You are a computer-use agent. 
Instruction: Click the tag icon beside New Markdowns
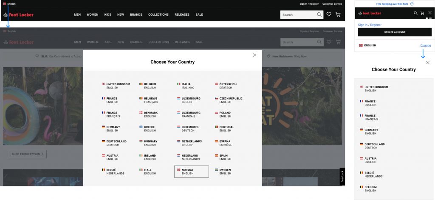pyautogui.click(x=268, y=56)
